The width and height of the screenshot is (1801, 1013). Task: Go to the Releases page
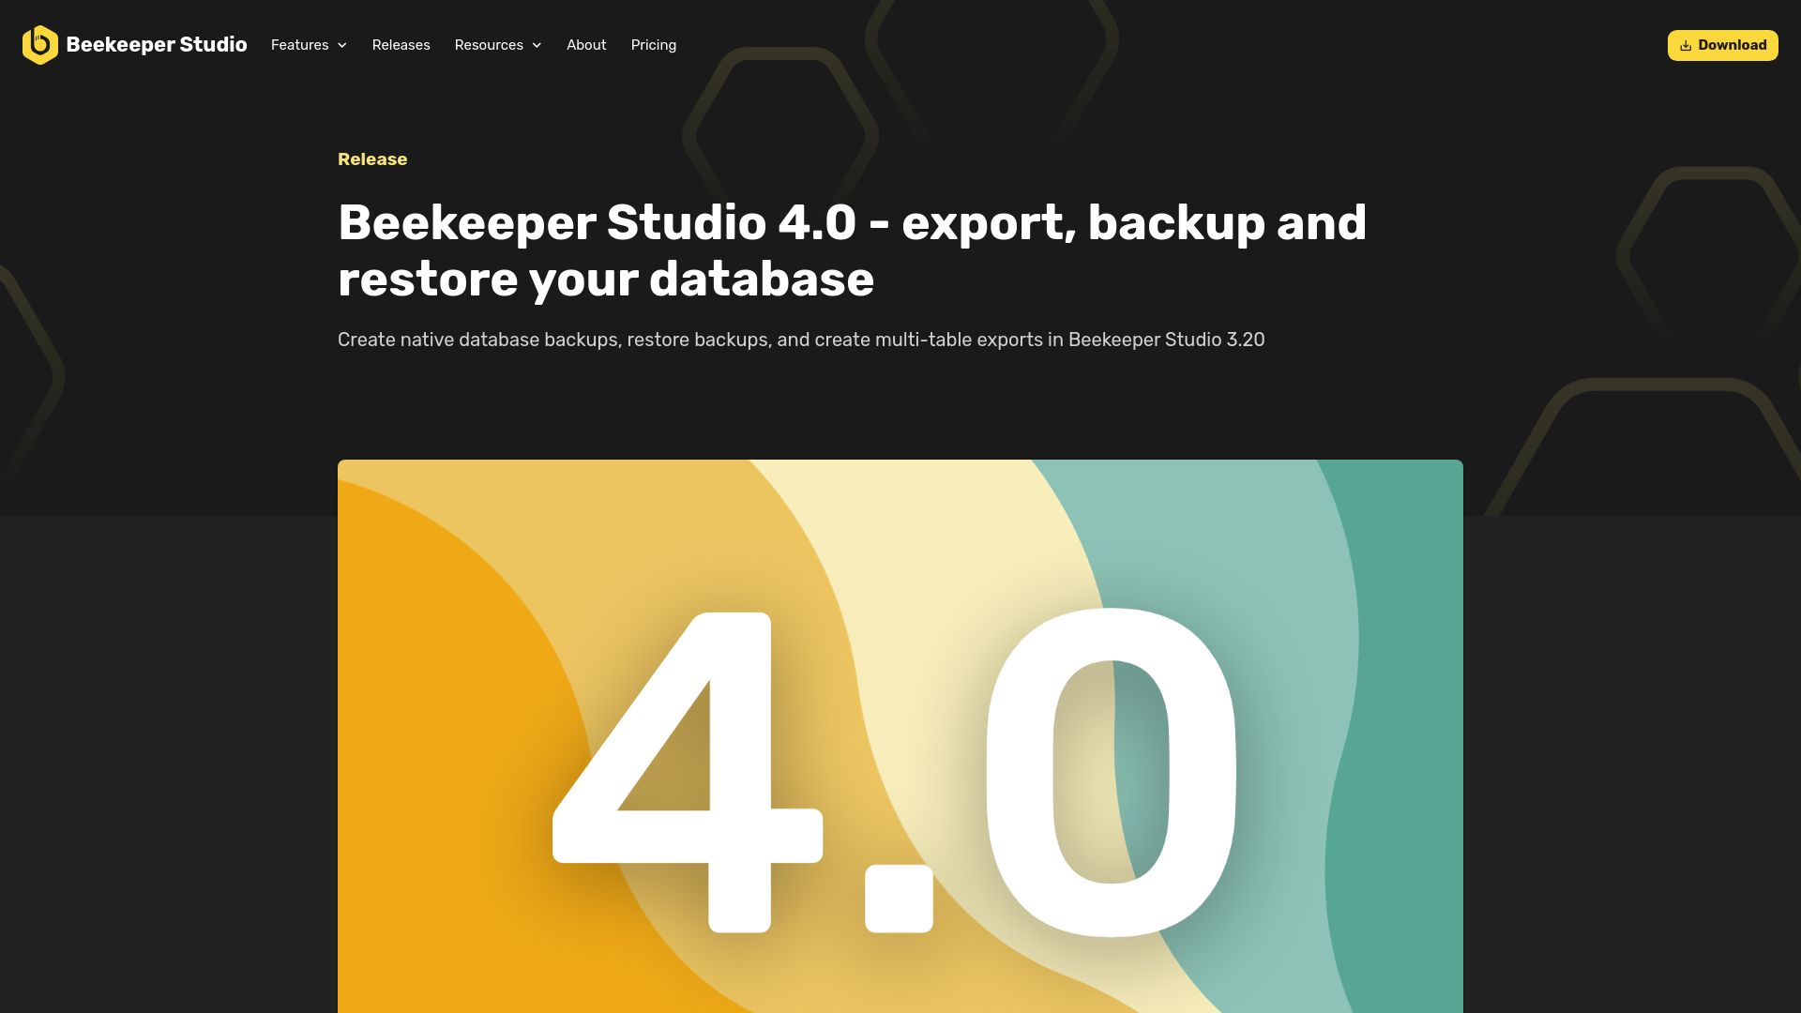point(401,45)
